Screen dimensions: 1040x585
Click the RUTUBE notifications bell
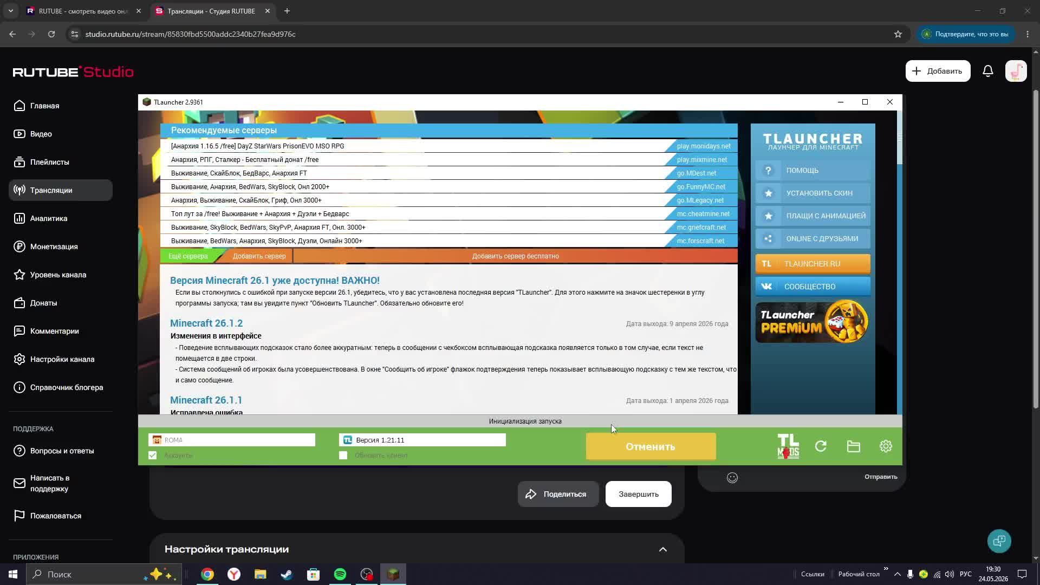988,71
